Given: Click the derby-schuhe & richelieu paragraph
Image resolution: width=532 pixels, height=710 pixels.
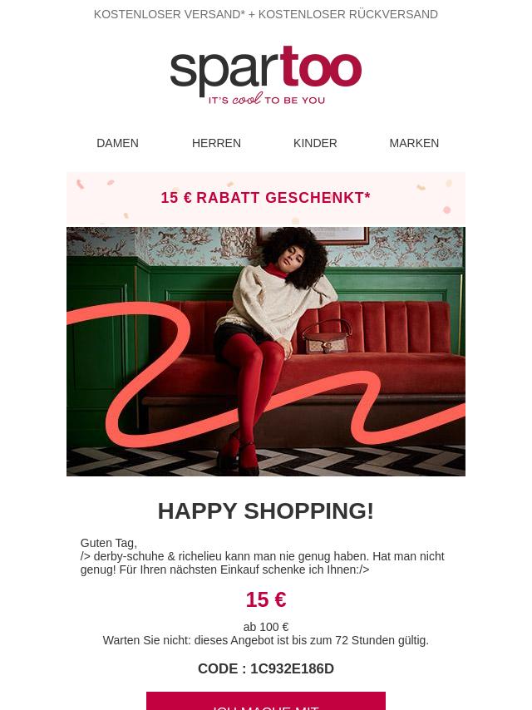Looking at the screenshot, I should [x=263, y=563].
